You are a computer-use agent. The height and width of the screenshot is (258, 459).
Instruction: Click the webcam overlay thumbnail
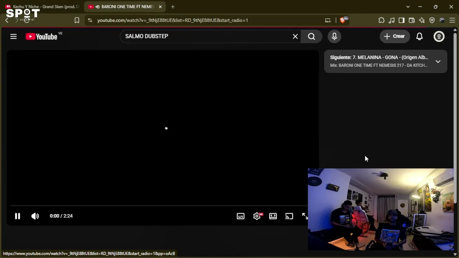click(x=381, y=209)
